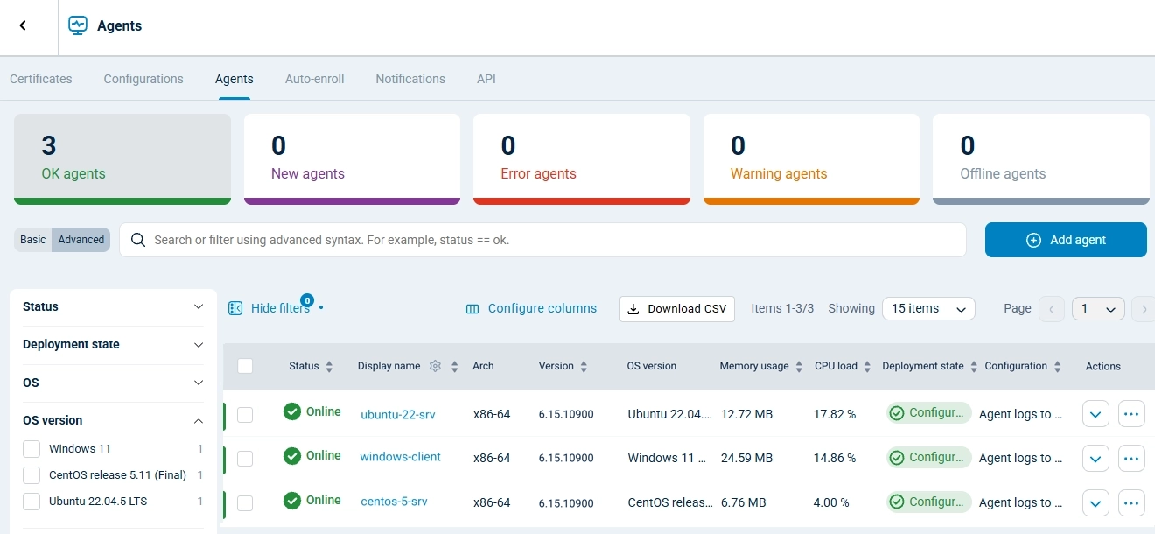Open more actions for ubuntu-22-srv
The height and width of the screenshot is (534, 1155).
point(1132,413)
